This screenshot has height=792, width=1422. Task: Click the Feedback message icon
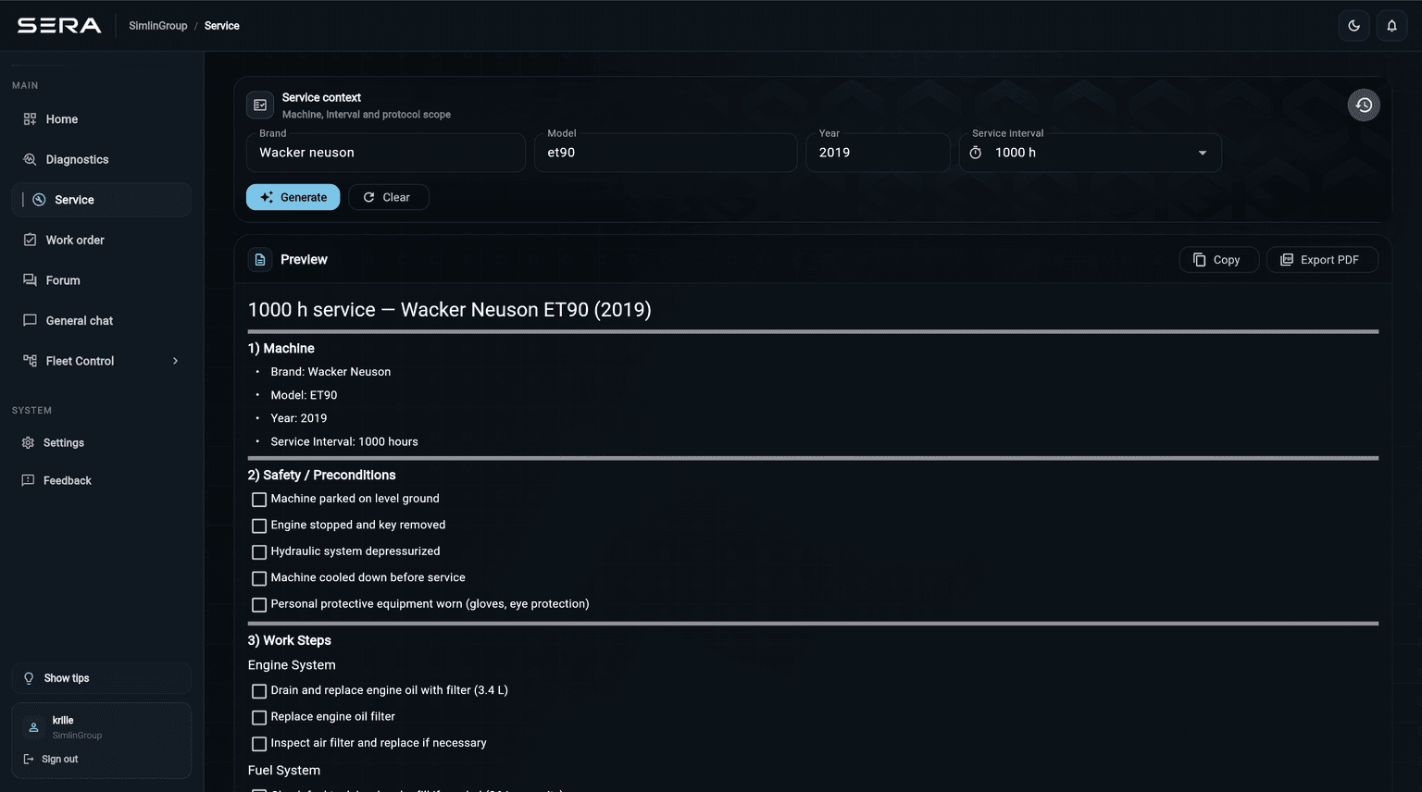pyautogui.click(x=28, y=480)
